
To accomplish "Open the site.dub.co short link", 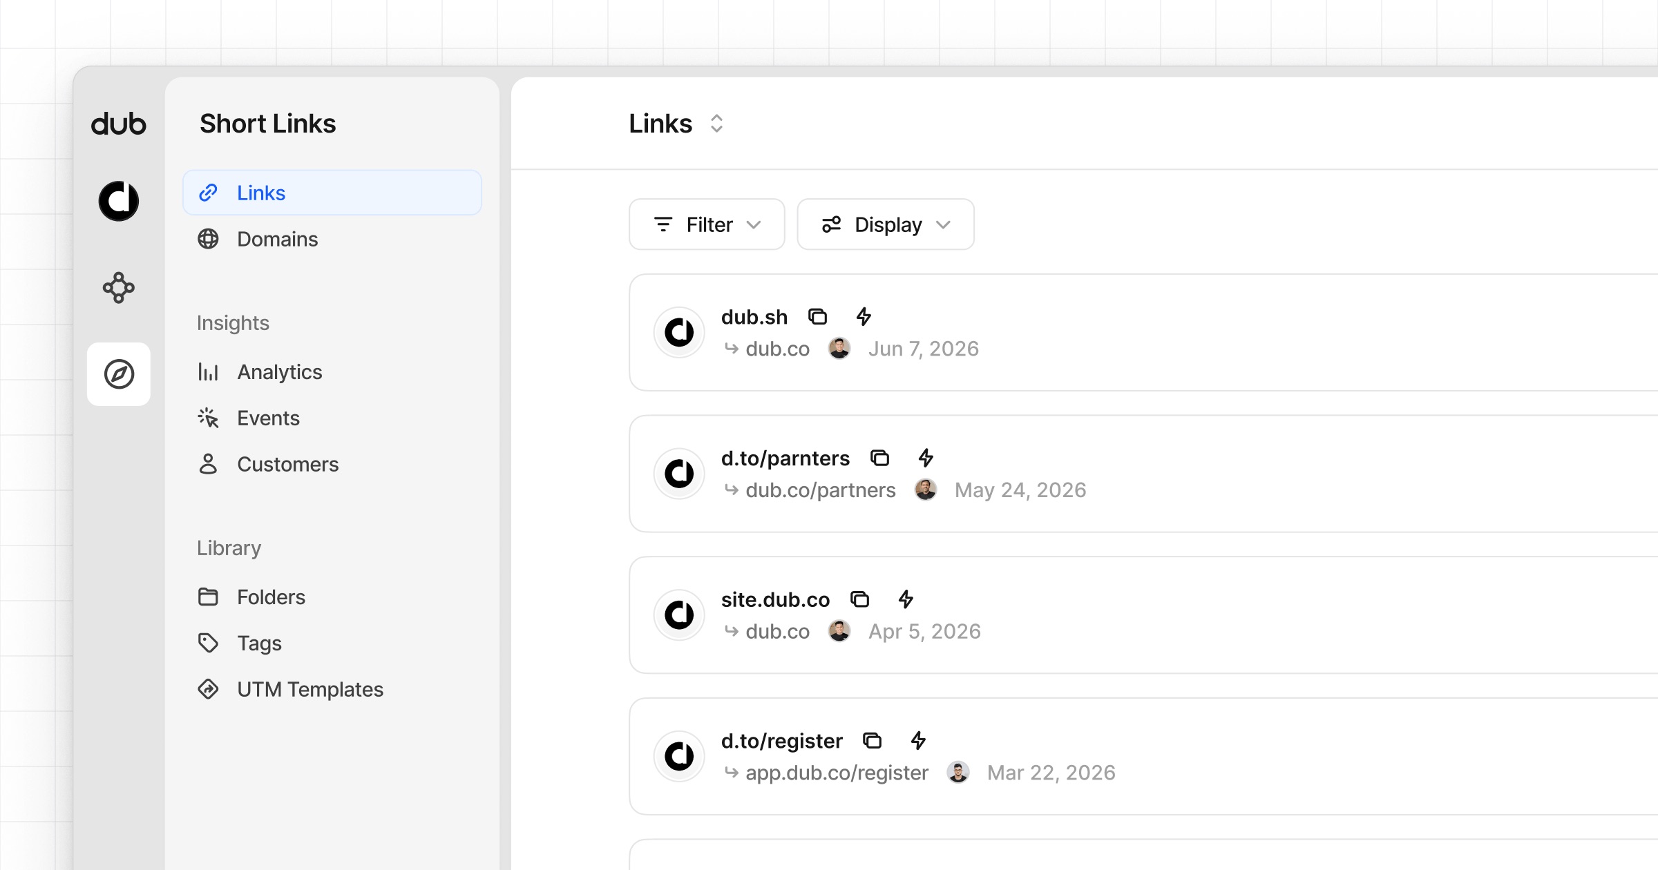I will (x=775, y=600).
